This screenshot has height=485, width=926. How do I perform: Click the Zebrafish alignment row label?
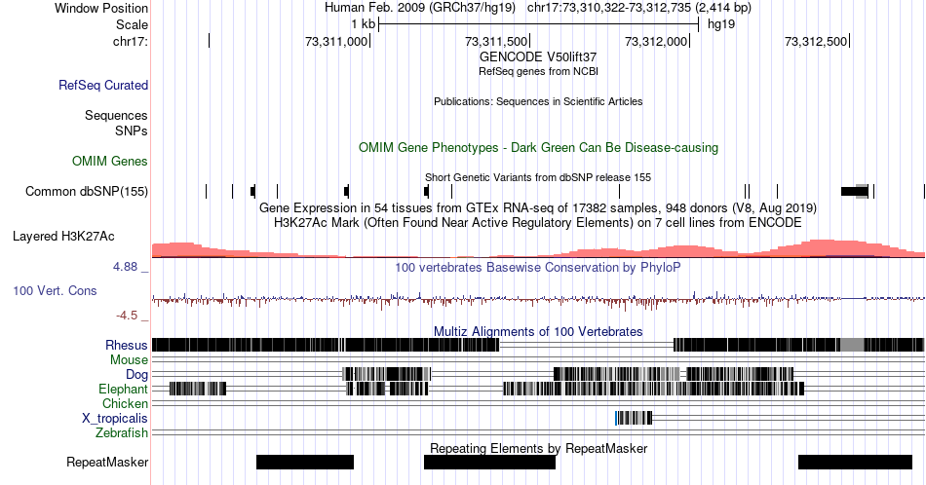pos(122,433)
